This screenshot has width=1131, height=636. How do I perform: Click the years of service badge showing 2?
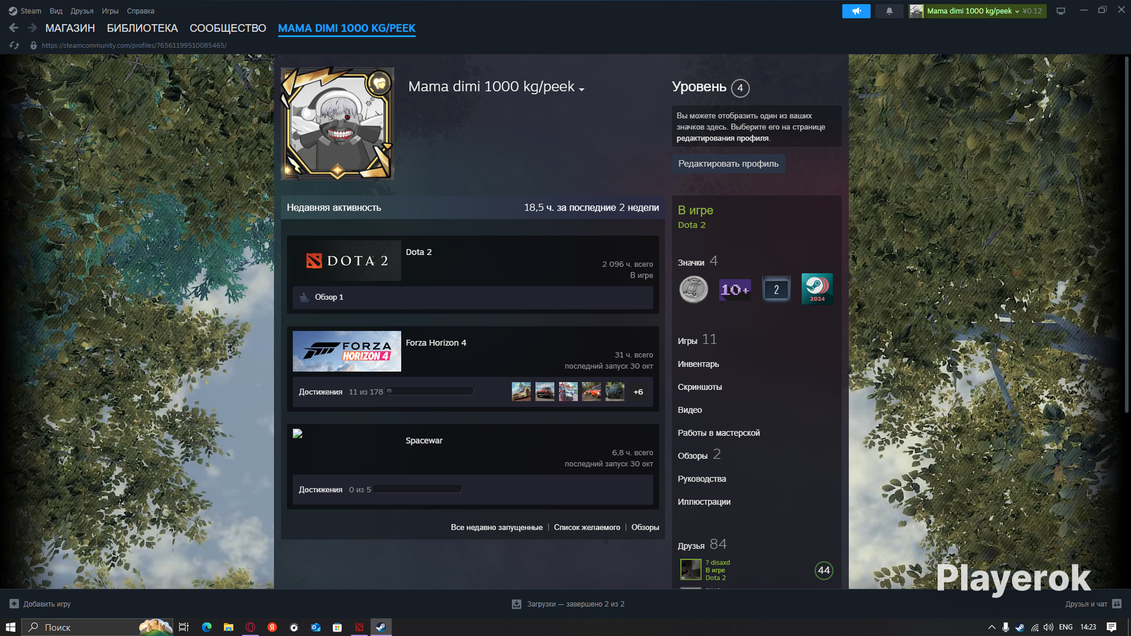coord(776,289)
